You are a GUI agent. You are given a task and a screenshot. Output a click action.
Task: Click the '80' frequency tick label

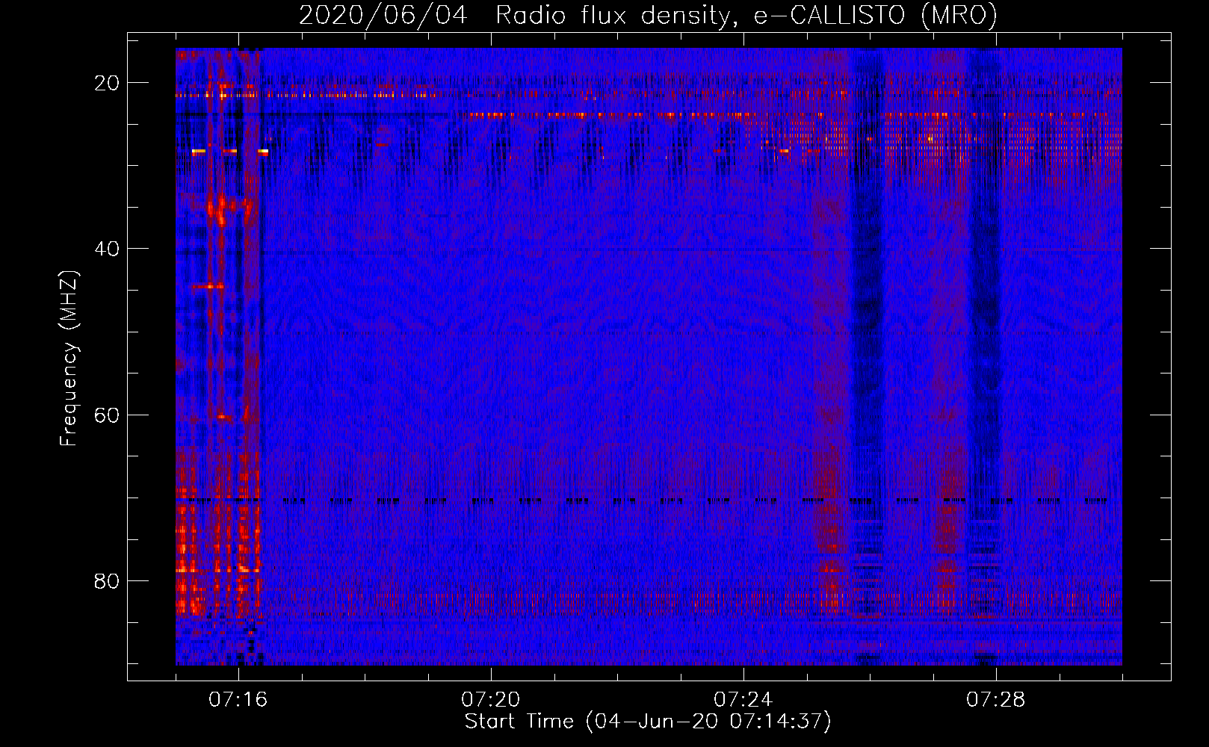(x=107, y=580)
